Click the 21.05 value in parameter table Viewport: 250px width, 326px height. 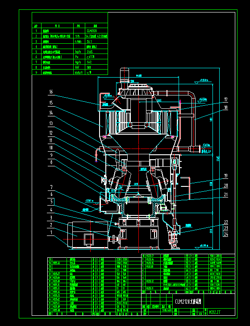pos(90,52)
